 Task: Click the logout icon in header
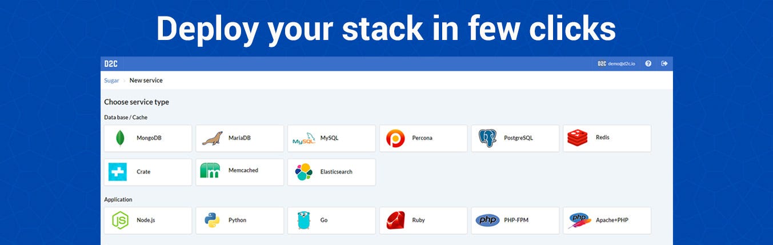click(664, 63)
